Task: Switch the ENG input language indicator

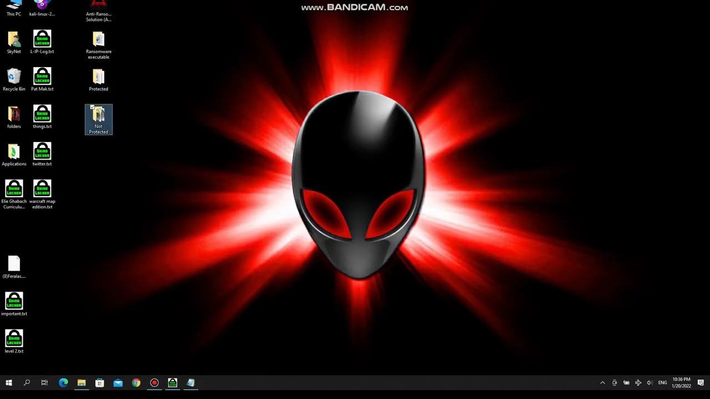Action: pyautogui.click(x=662, y=382)
